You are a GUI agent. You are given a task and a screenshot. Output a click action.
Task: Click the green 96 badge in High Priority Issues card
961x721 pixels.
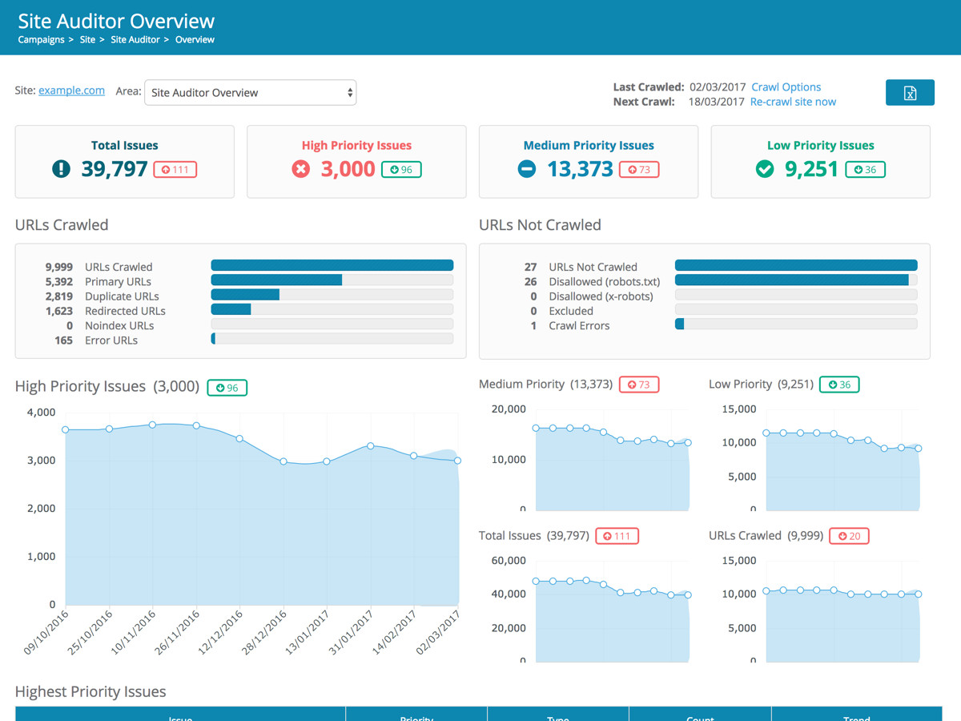pos(401,170)
